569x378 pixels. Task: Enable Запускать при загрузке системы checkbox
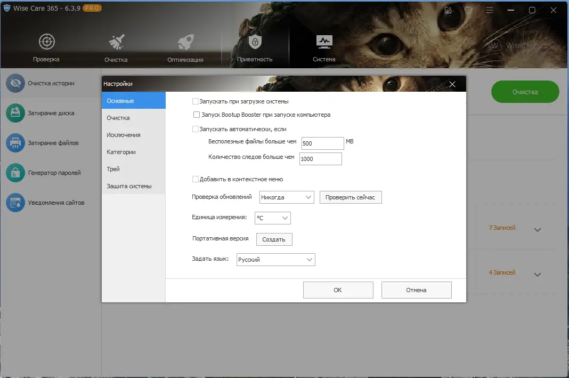[195, 101]
